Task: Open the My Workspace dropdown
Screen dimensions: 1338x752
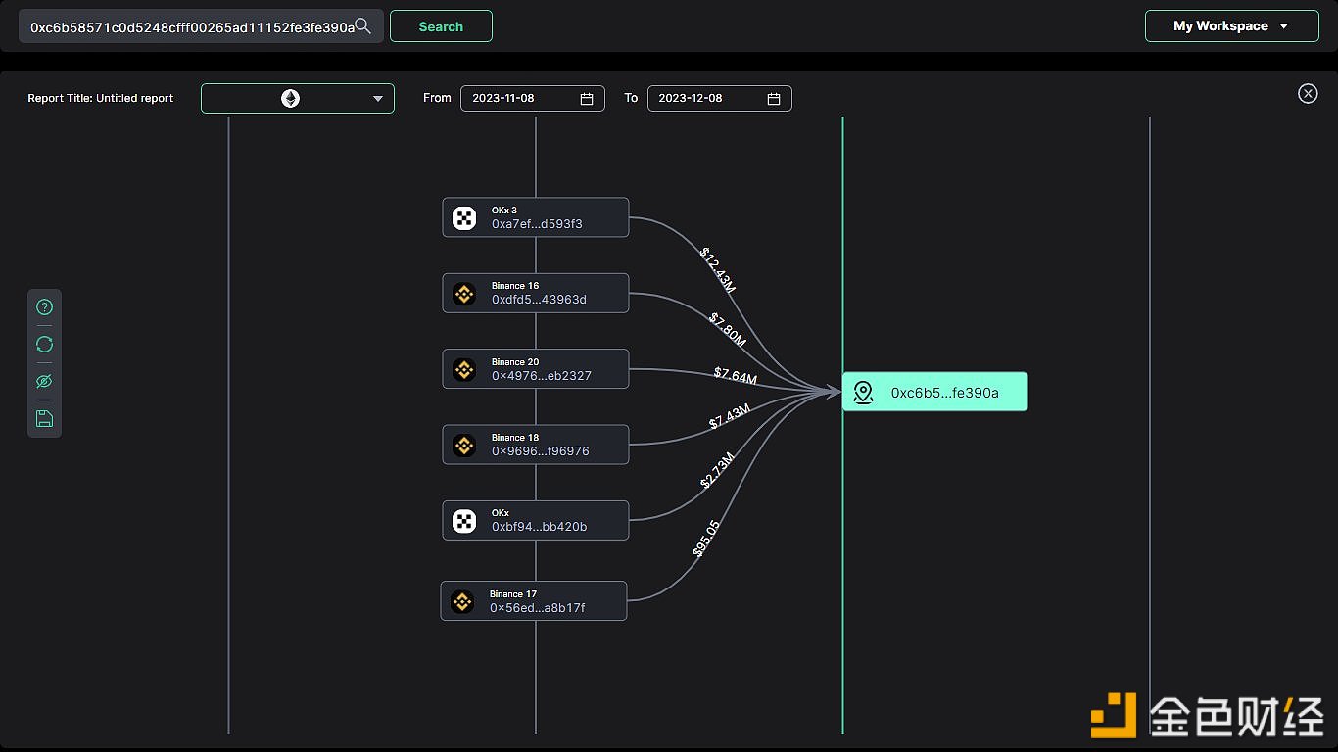Action: pos(1232,26)
